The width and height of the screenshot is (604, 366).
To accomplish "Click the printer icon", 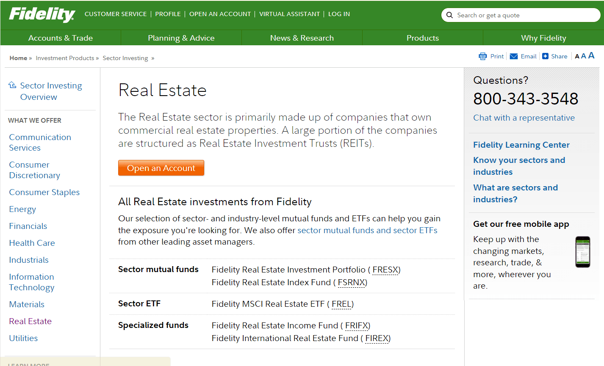I will click(482, 56).
